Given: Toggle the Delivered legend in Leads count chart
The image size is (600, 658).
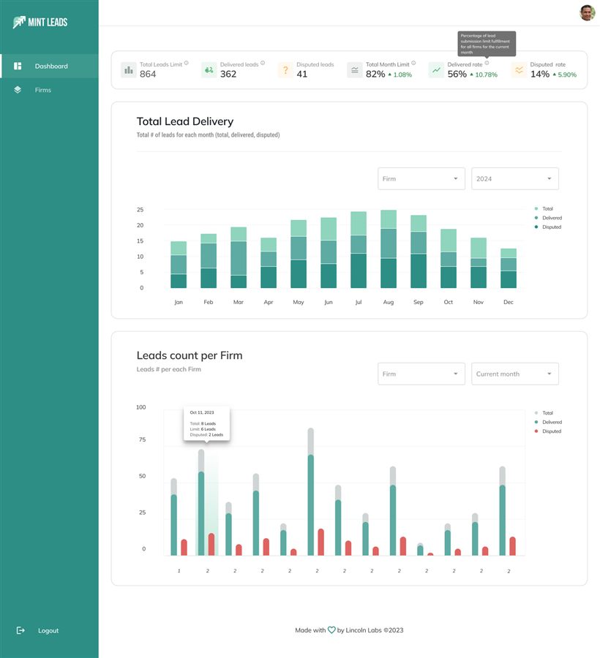Looking at the screenshot, I should [x=548, y=422].
